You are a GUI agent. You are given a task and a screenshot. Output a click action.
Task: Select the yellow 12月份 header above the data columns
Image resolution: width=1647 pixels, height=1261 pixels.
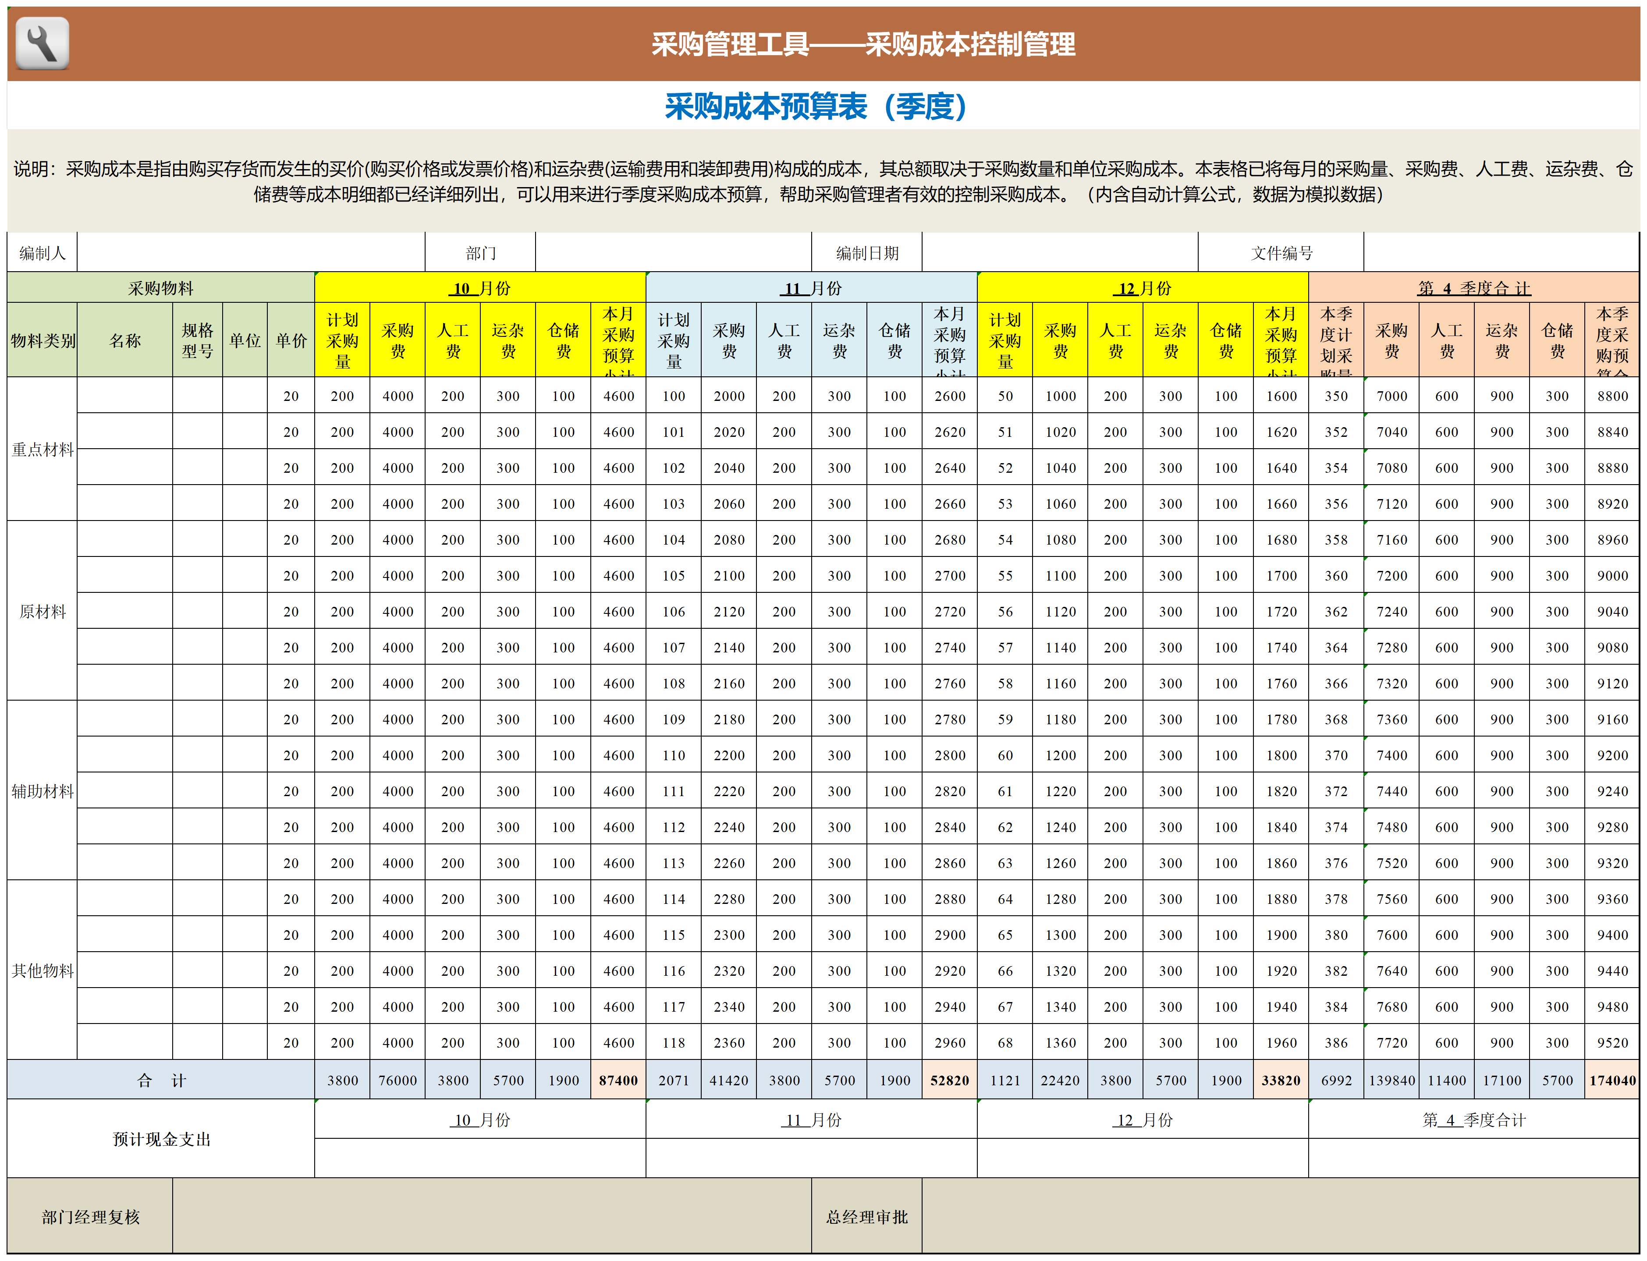(1143, 288)
